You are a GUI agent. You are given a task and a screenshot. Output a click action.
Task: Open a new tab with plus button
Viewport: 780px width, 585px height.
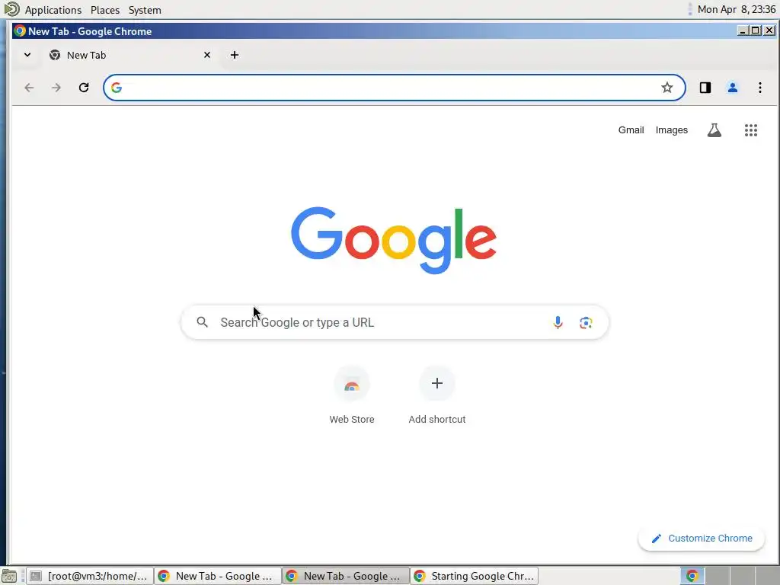235,55
